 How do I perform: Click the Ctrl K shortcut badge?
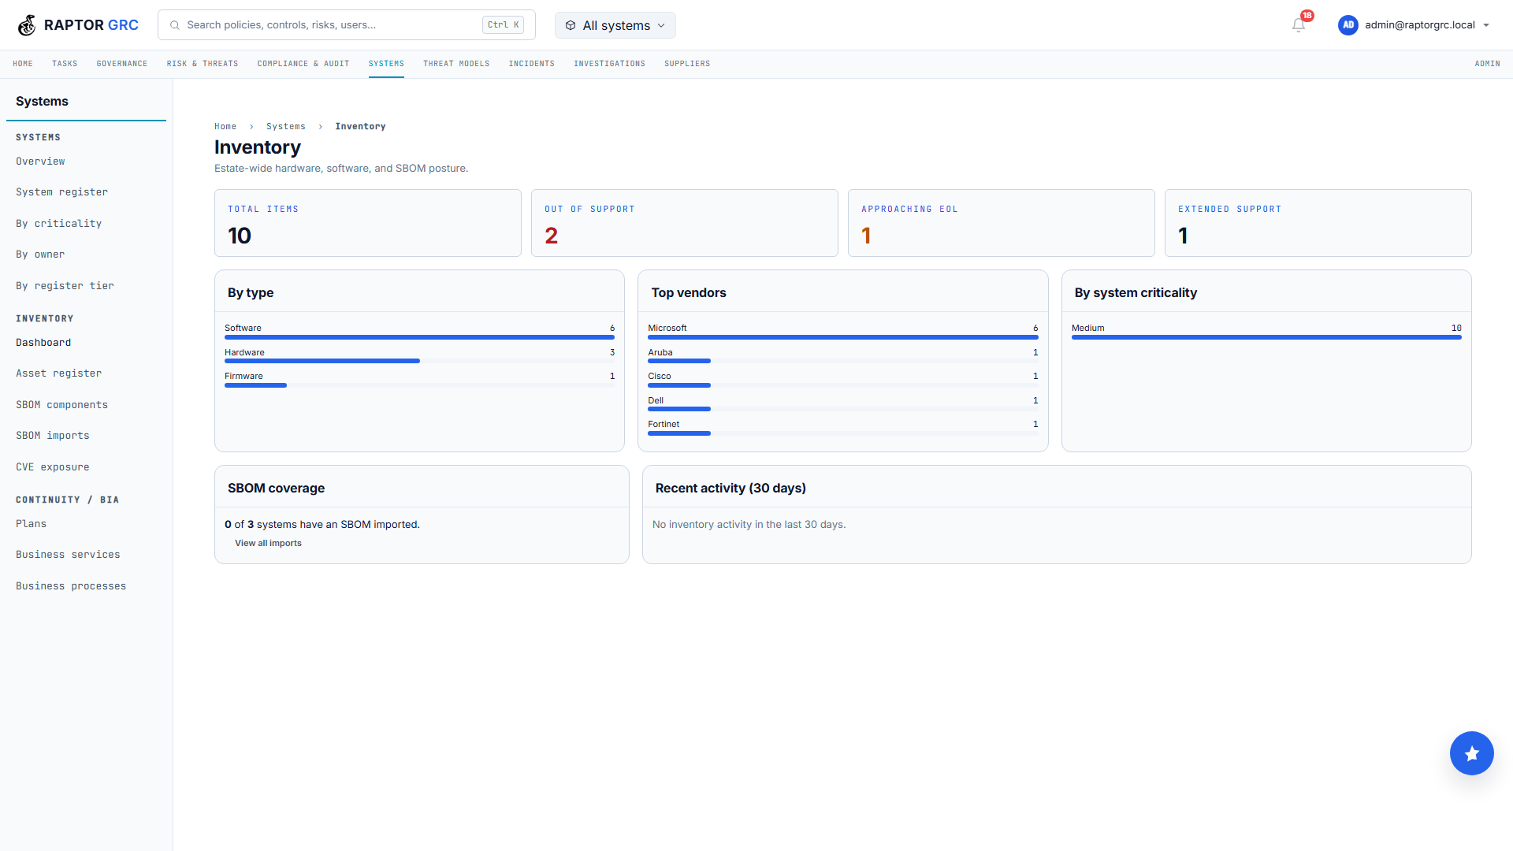[x=503, y=25]
